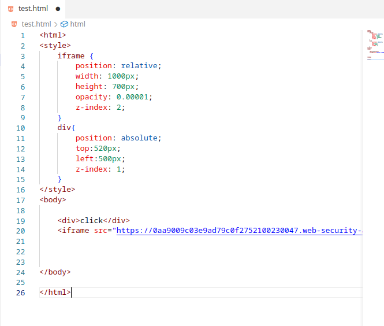Click line number 10 in gutter

[21, 128]
